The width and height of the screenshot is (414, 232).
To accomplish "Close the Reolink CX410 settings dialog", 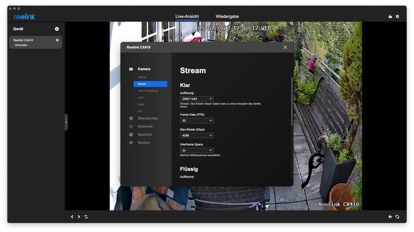I will pyautogui.click(x=285, y=47).
